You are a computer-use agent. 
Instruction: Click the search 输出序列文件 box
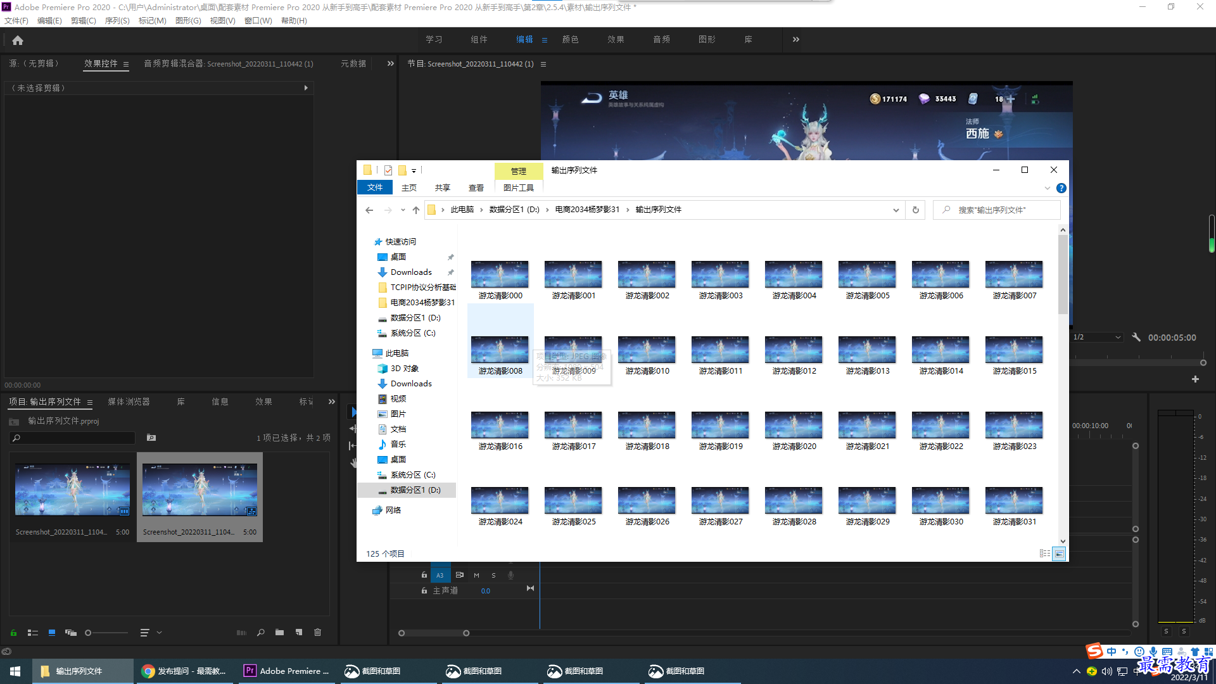pyautogui.click(x=997, y=210)
